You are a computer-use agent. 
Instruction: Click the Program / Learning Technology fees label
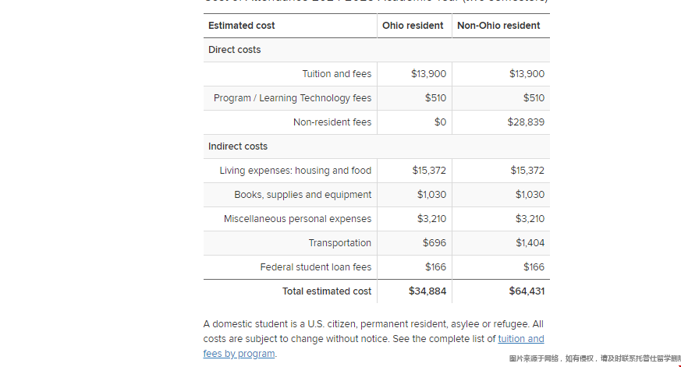coord(293,98)
